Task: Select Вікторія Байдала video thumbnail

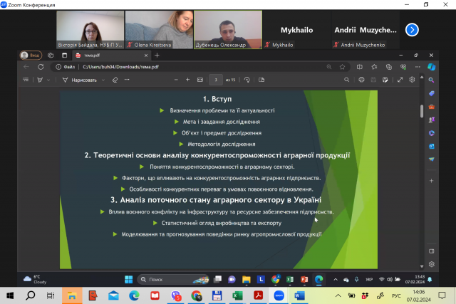Action: (x=90, y=30)
